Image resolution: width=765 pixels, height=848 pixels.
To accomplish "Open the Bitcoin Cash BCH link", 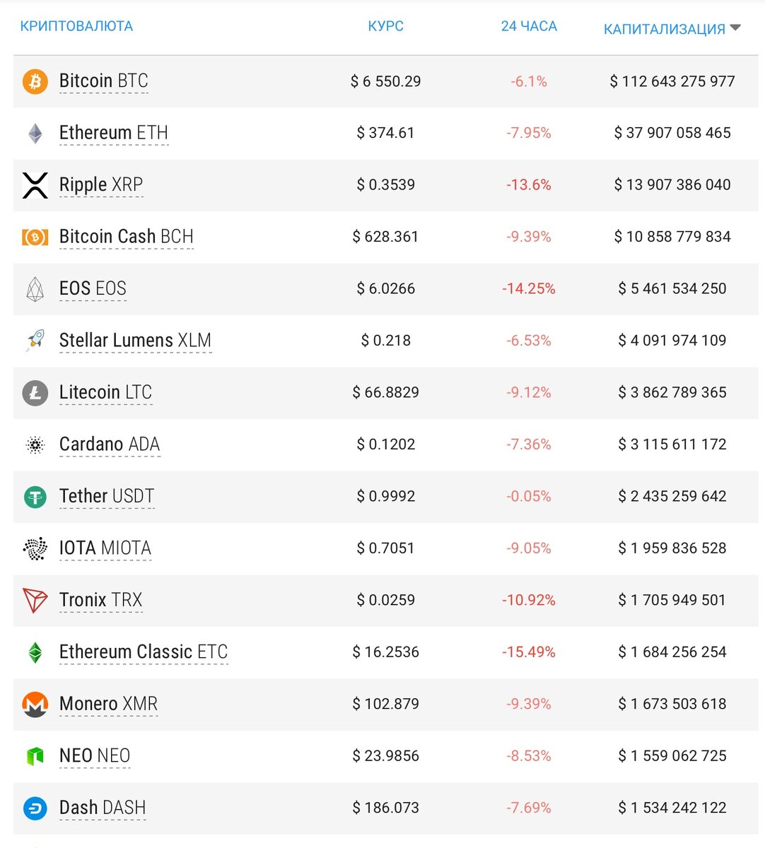I will pyautogui.click(x=126, y=237).
